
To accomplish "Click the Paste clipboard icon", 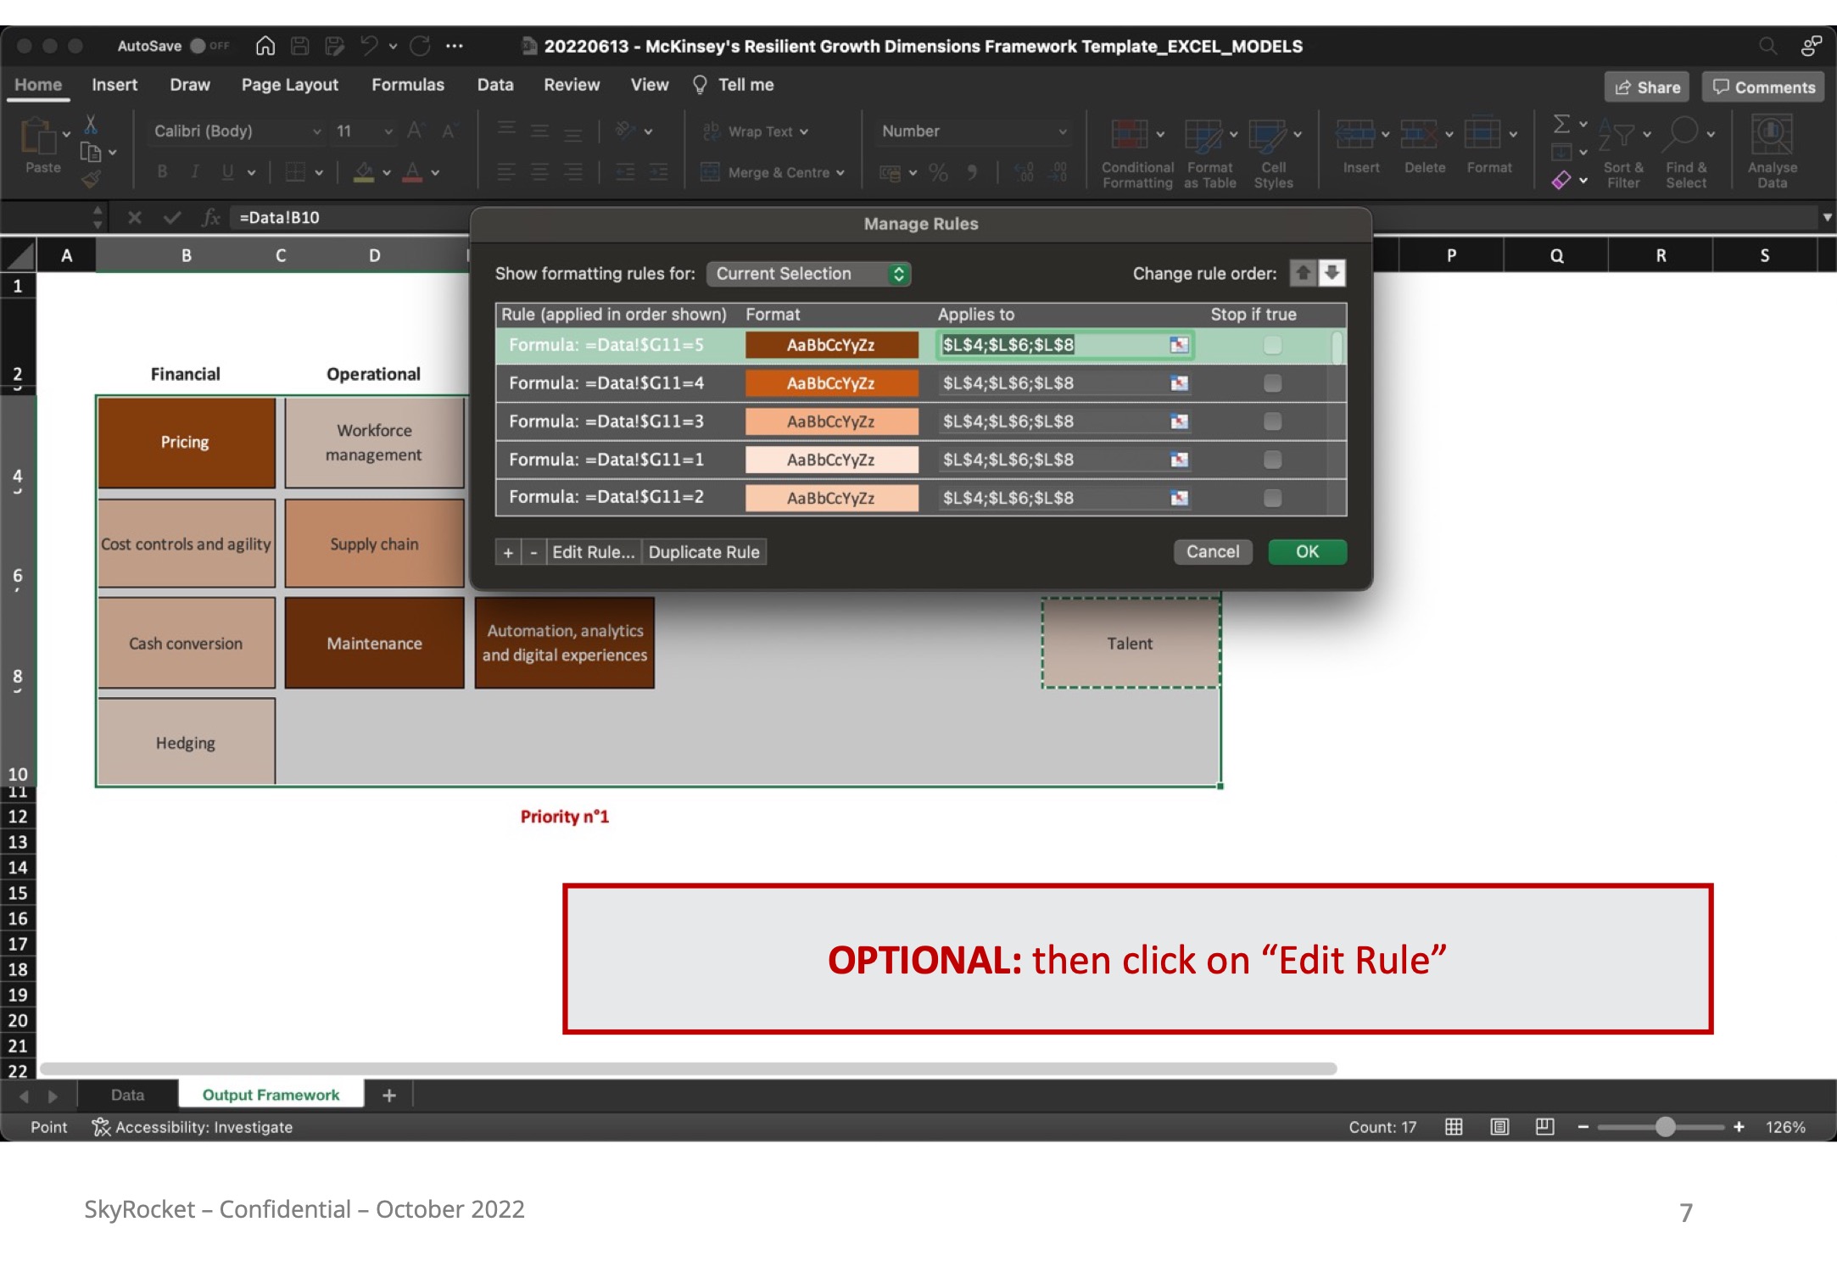I will pyautogui.click(x=37, y=136).
